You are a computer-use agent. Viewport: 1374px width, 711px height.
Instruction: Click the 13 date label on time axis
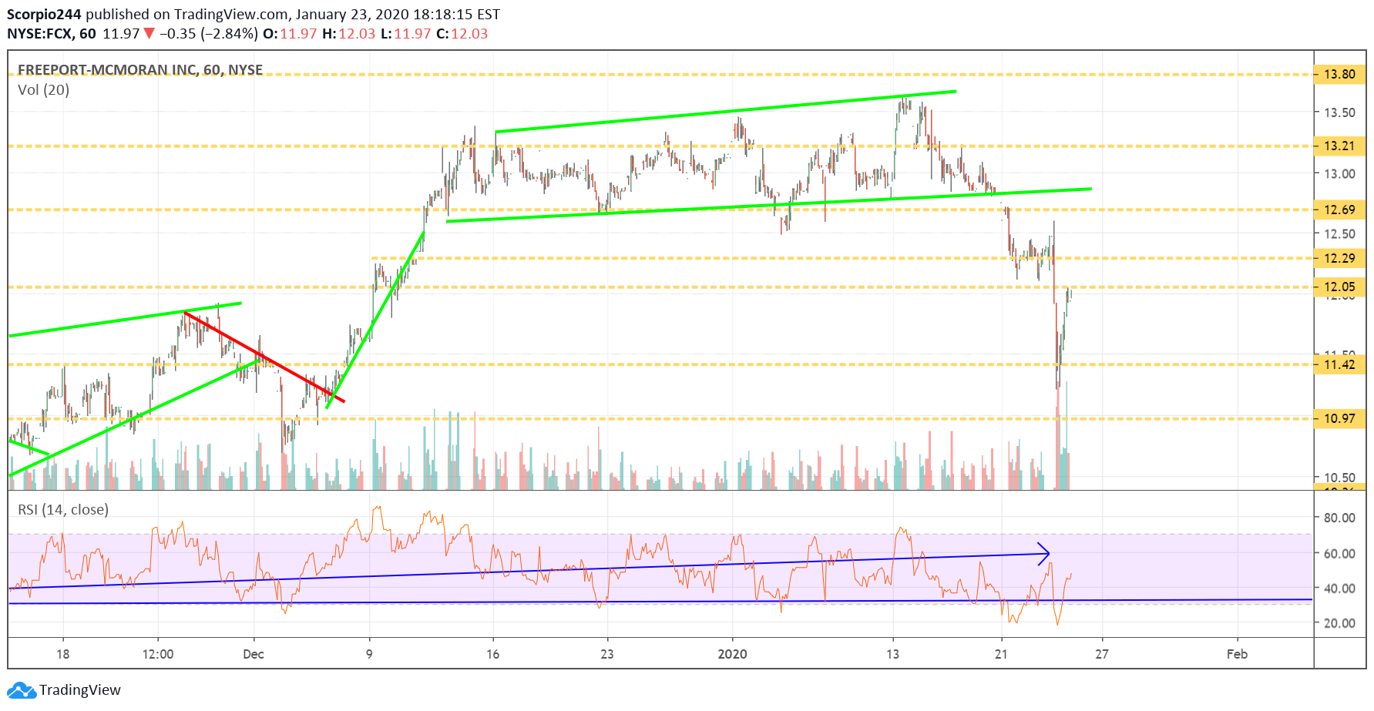[x=892, y=654]
